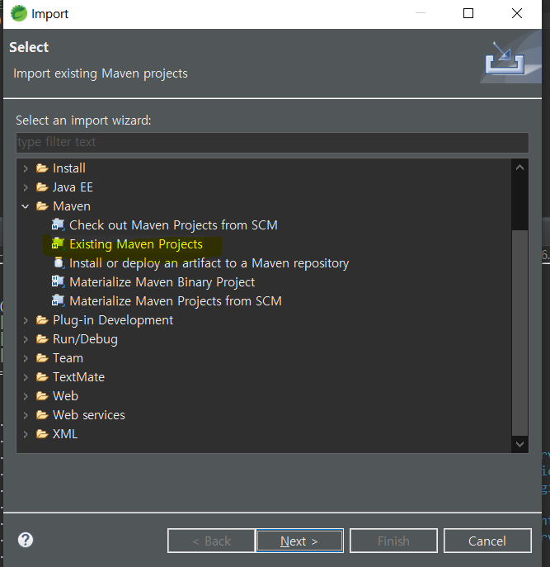550x567 pixels.
Task: Maximize the Import dialog window
Action: click(468, 13)
